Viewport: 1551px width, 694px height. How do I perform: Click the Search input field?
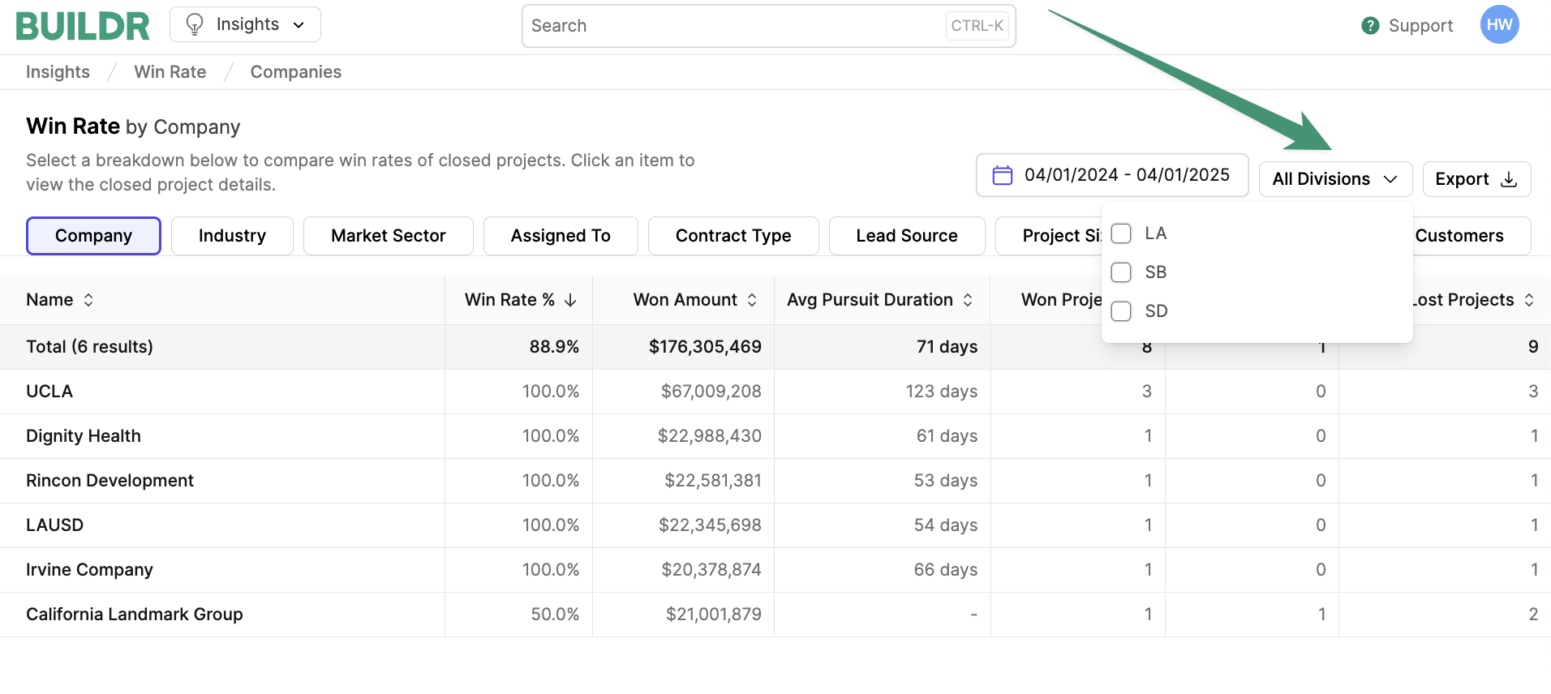coord(769,26)
